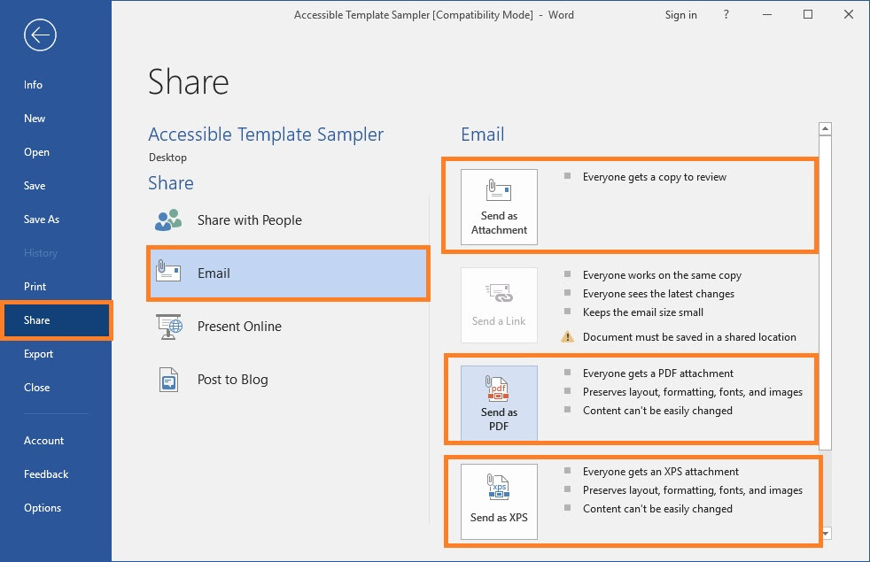870x562 pixels.
Task: Open Word Options
Action: click(x=43, y=507)
